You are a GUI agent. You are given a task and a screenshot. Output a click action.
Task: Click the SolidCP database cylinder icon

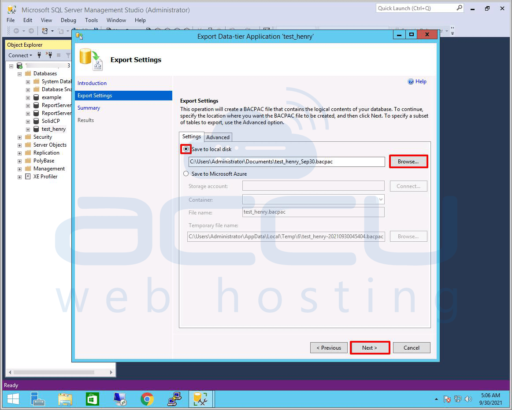[x=36, y=121]
